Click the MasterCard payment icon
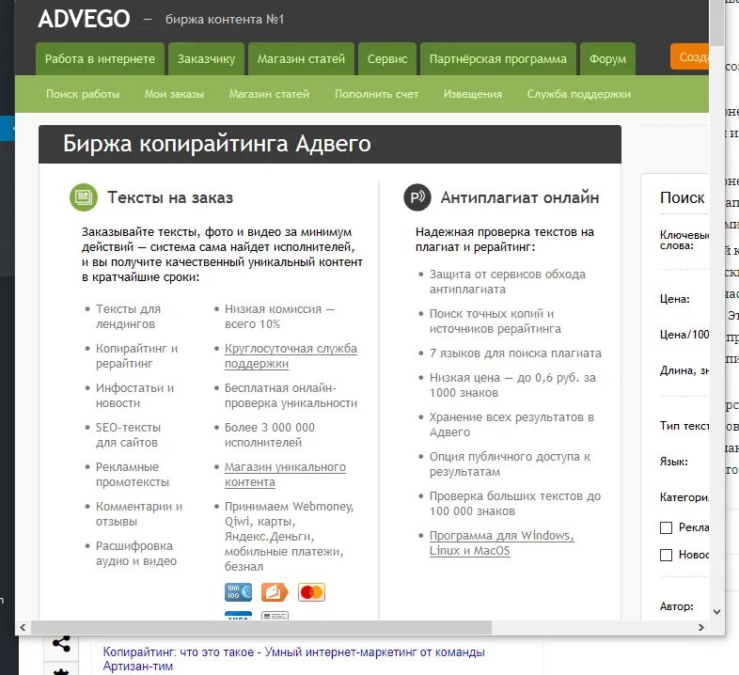This screenshot has width=739, height=675. [311, 592]
